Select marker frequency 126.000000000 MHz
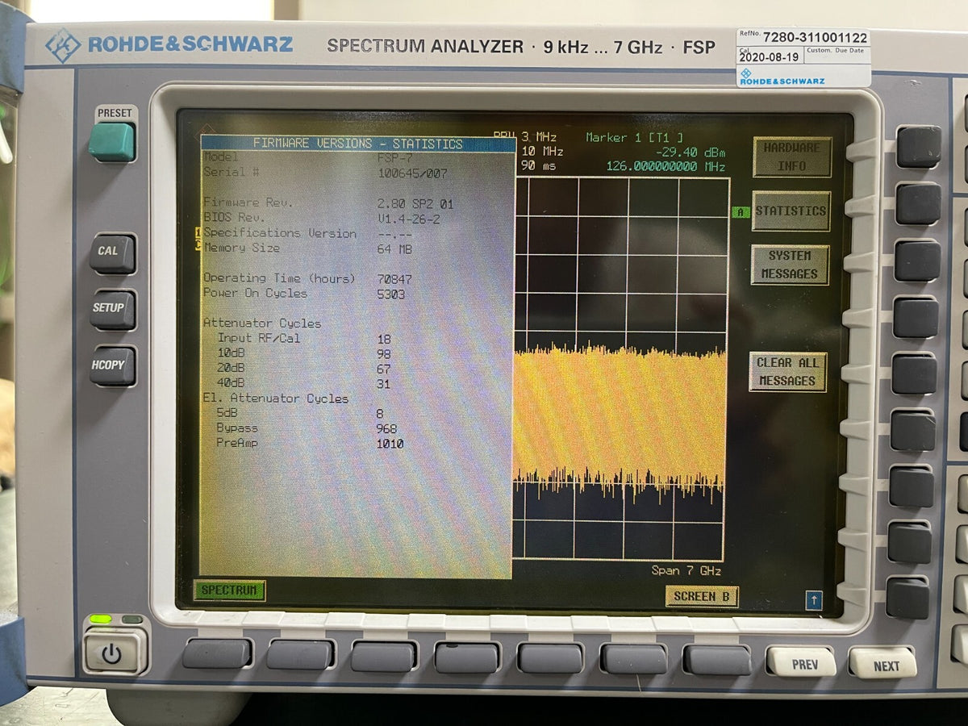 coord(665,167)
